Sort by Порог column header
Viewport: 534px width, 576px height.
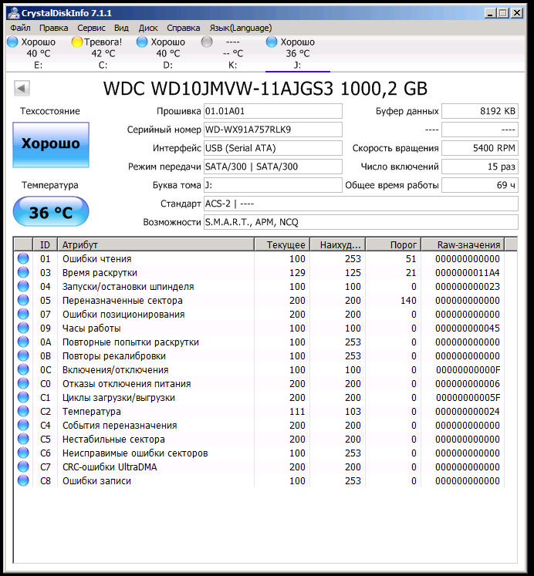394,244
